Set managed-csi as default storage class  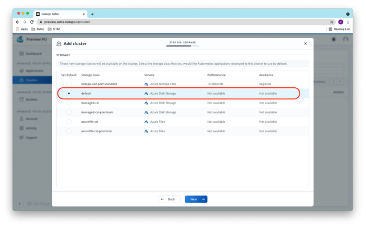[x=69, y=102]
